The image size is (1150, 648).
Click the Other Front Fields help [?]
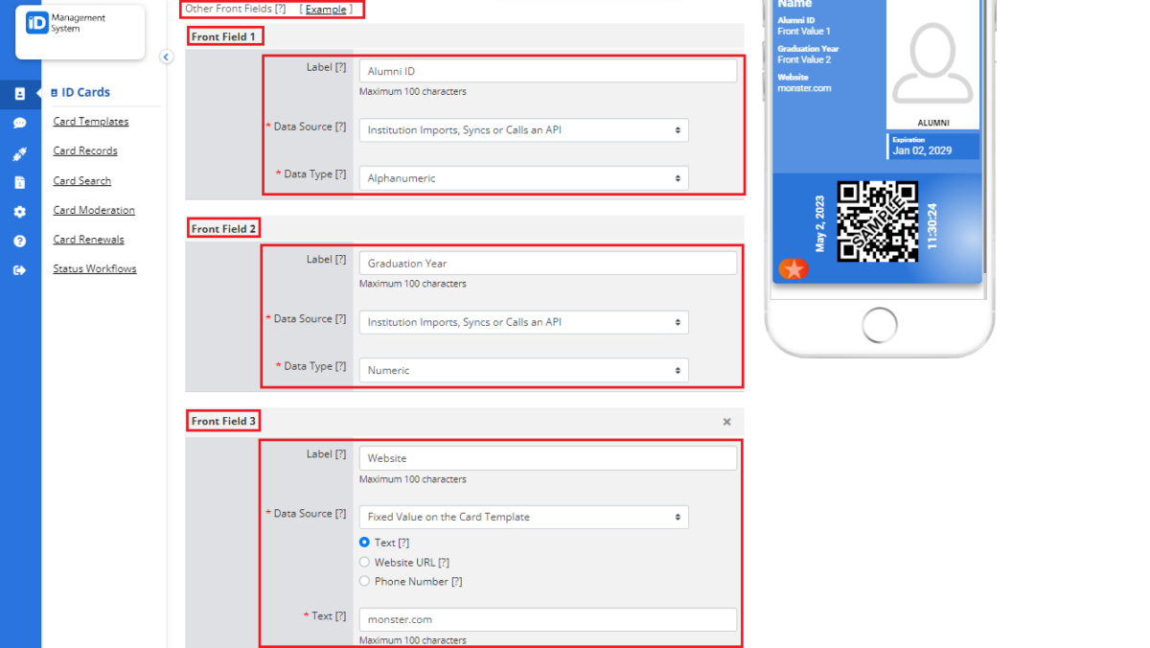pyautogui.click(x=280, y=9)
